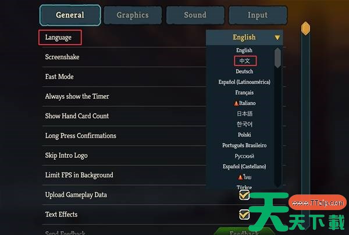This screenshot has width=349, height=235.
Task: Click the yellow dropdown arrow next to English
Action: [x=277, y=38]
